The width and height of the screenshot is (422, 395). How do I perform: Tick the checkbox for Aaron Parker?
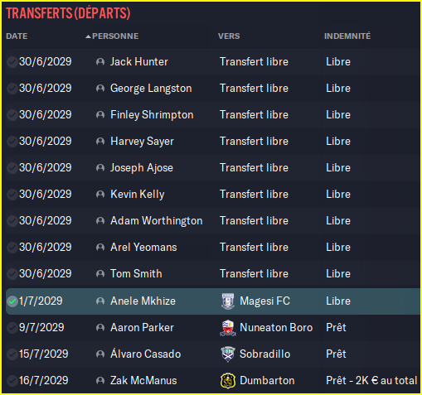click(x=12, y=328)
